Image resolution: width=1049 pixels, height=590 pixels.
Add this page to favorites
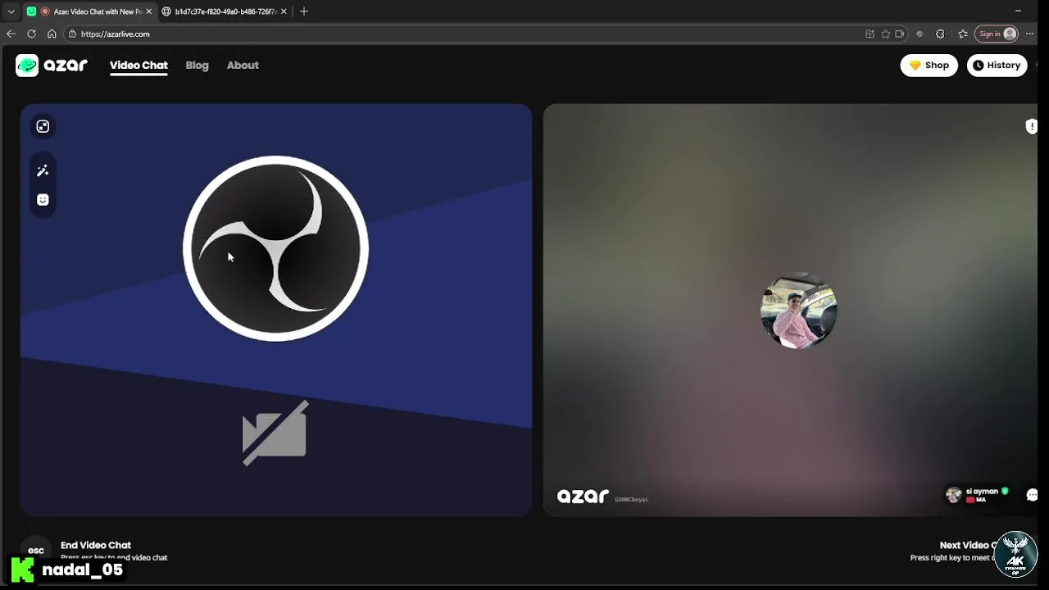(885, 34)
